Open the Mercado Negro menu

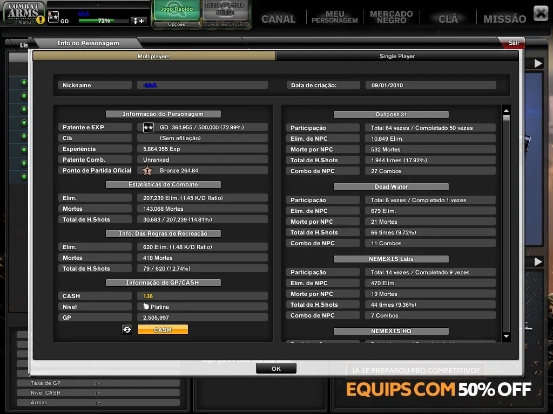pos(391,17)
